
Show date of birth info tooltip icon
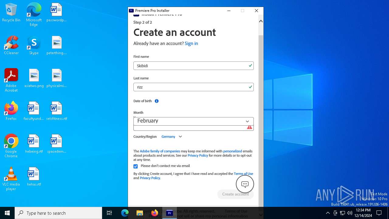point(157,101)
